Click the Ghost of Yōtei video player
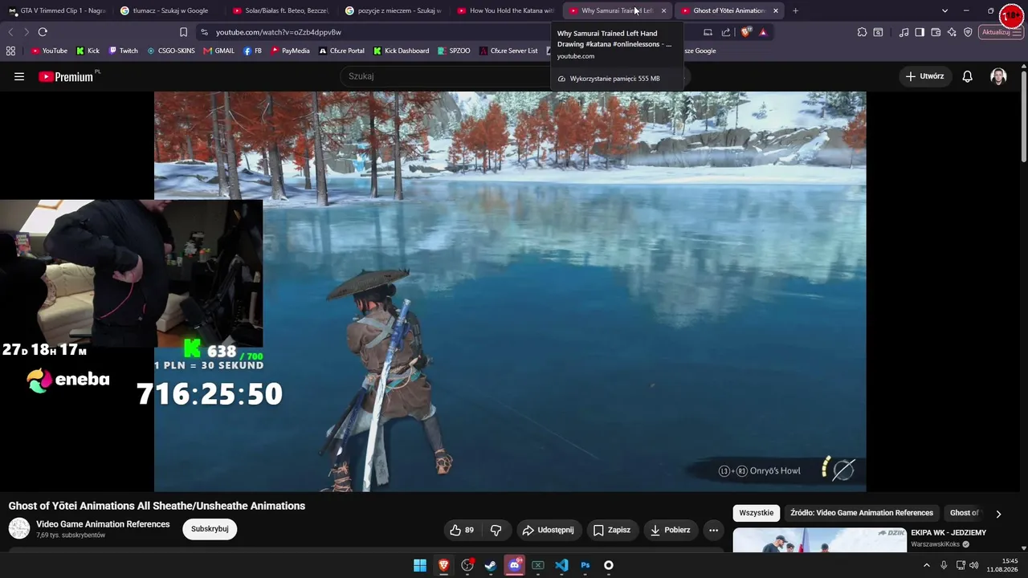This screenshot has width=1028, height=578. 510,291
